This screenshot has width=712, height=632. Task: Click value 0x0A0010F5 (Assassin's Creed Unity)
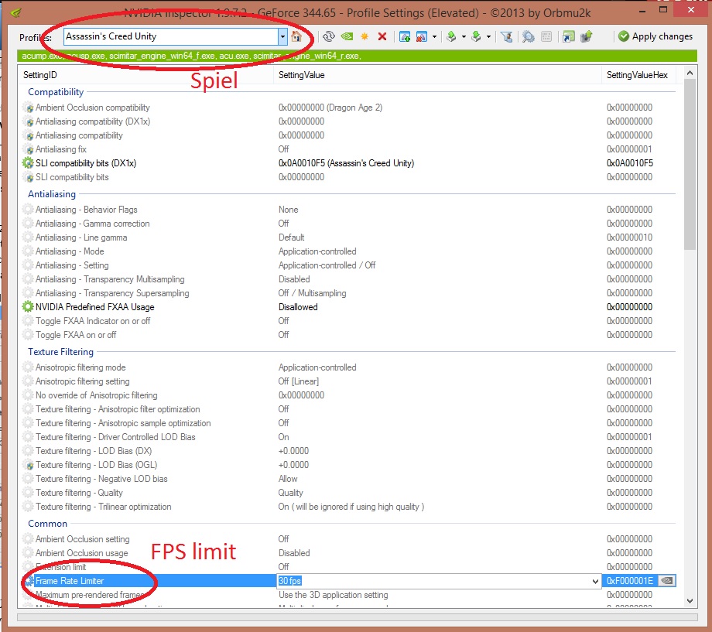click(x=346, y=163)
